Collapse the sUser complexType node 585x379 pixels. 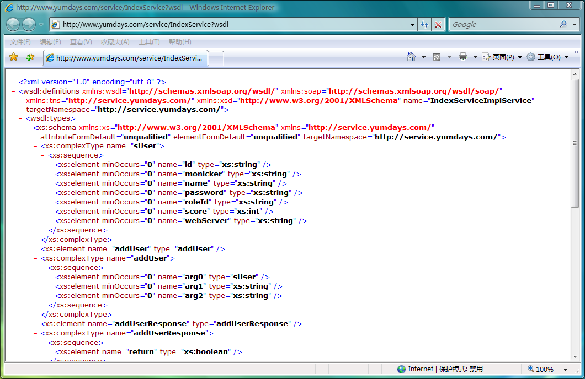click(35, 147)
